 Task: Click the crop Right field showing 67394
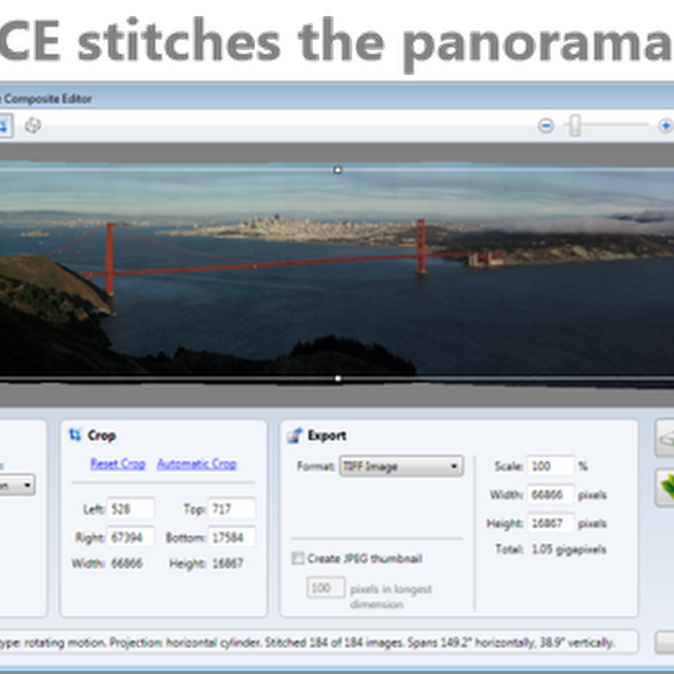pos(131,537)
